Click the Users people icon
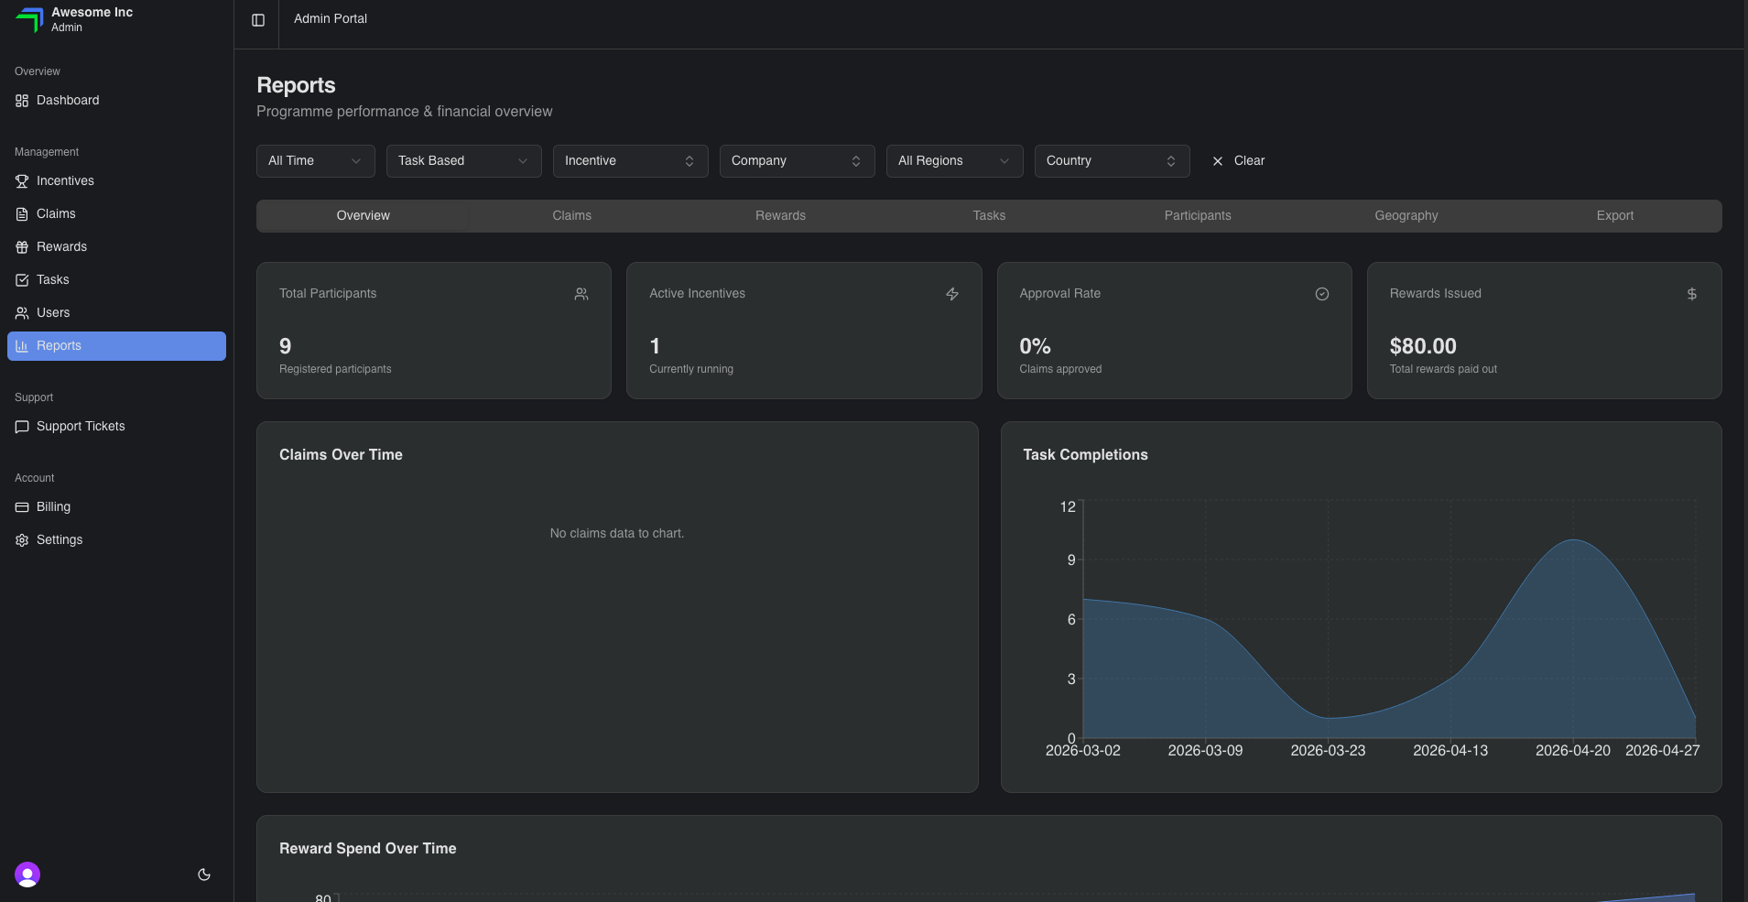The width and height of the screenshot is (1748, 902). click(x=22, y=313)
